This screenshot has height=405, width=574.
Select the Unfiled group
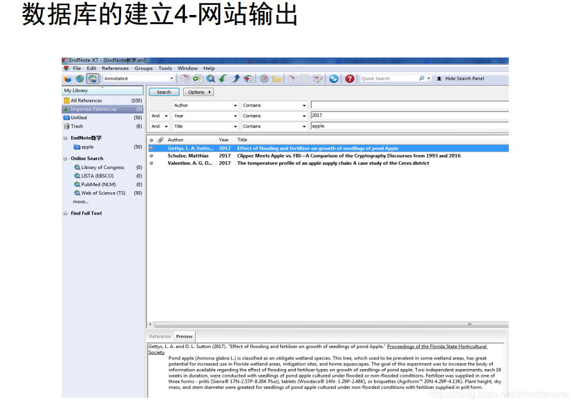coord(102,117)
